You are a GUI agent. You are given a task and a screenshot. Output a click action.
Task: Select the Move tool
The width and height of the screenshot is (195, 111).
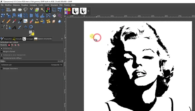pos(3,10)
